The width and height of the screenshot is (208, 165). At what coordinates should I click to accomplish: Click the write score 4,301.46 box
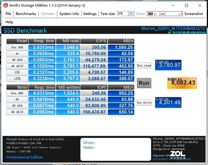click(168, 103)
